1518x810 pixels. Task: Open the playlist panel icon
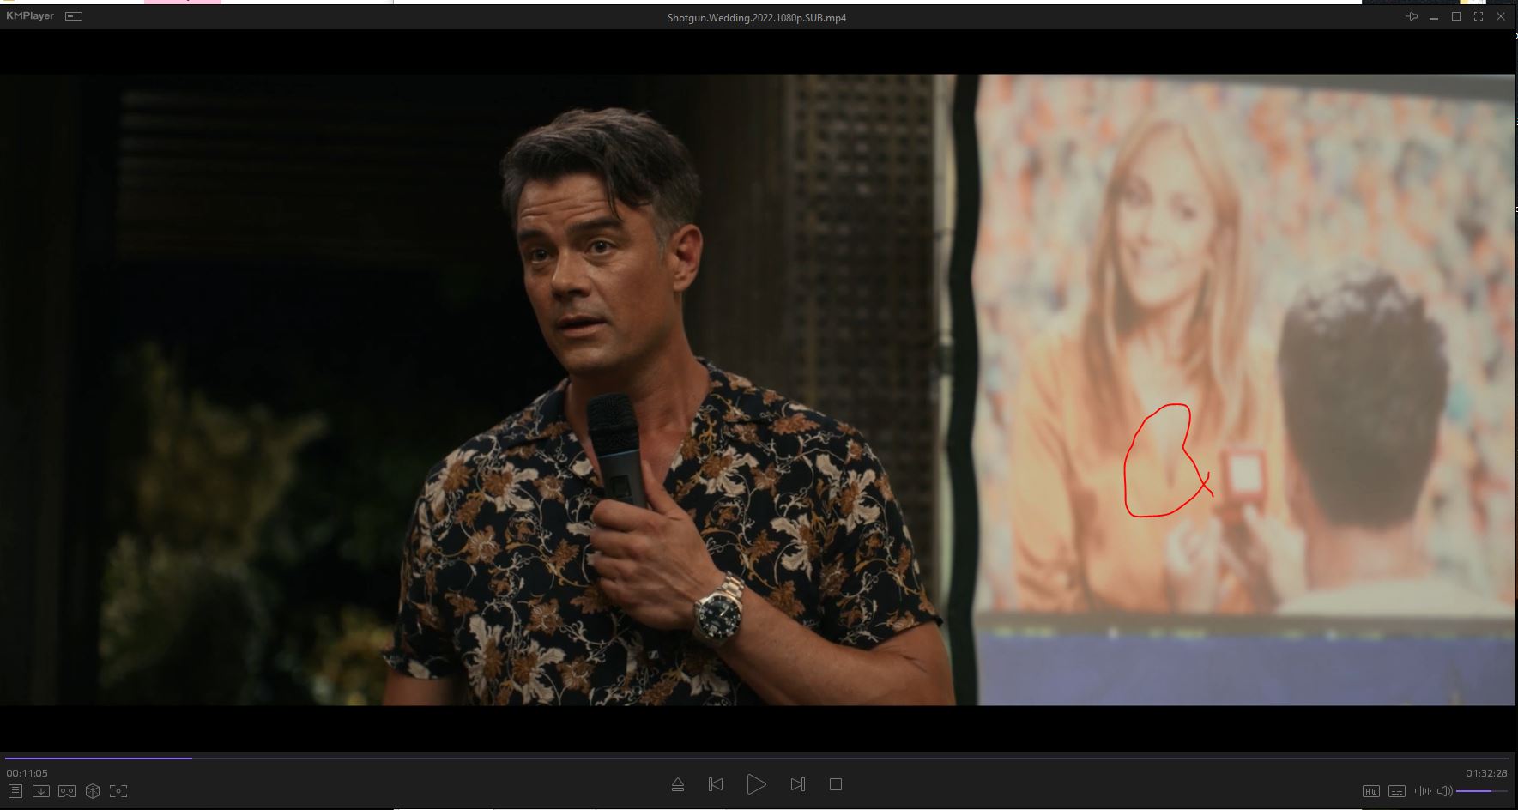tap(15, 791)
